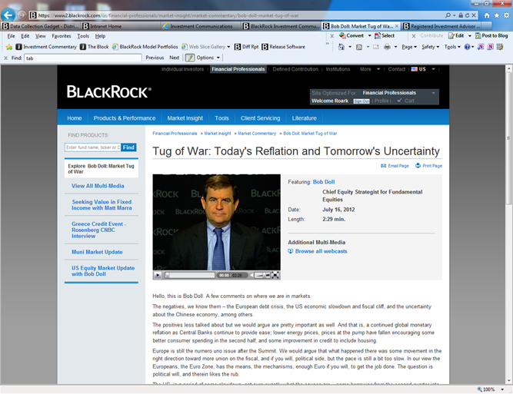The image size is (513, 394).
Task: Click the video seek progress bar
Action: pos(190,275)
